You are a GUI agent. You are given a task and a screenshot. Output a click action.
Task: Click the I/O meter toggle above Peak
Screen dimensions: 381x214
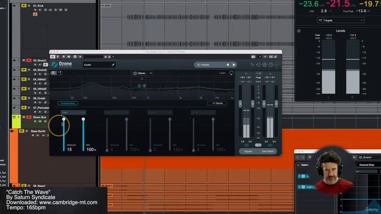point(258,73)
